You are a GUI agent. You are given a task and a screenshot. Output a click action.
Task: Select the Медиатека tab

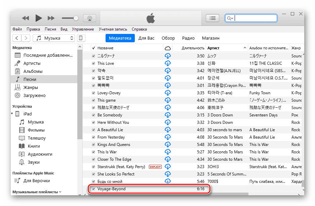(120, 38)
